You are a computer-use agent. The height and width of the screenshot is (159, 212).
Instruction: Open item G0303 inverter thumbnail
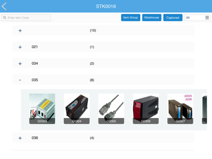(x=42, y=109)
